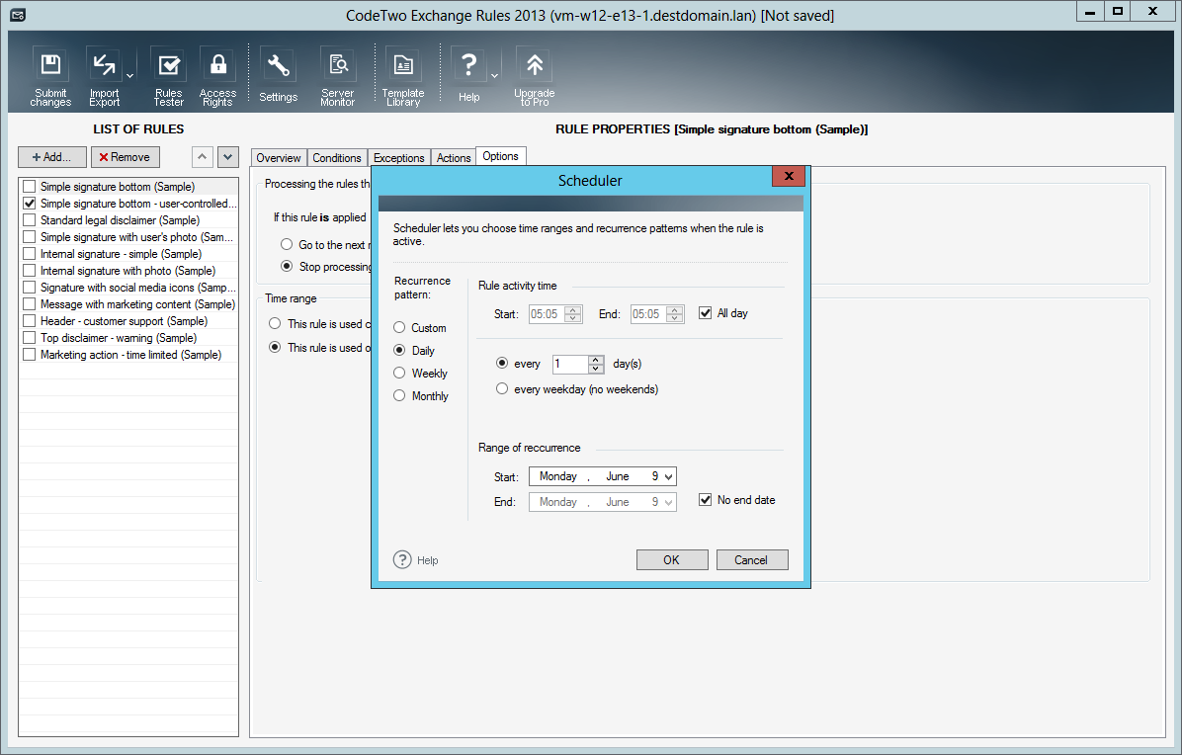
Task: Switch to the Overview tab
Action: pos(278,157)
